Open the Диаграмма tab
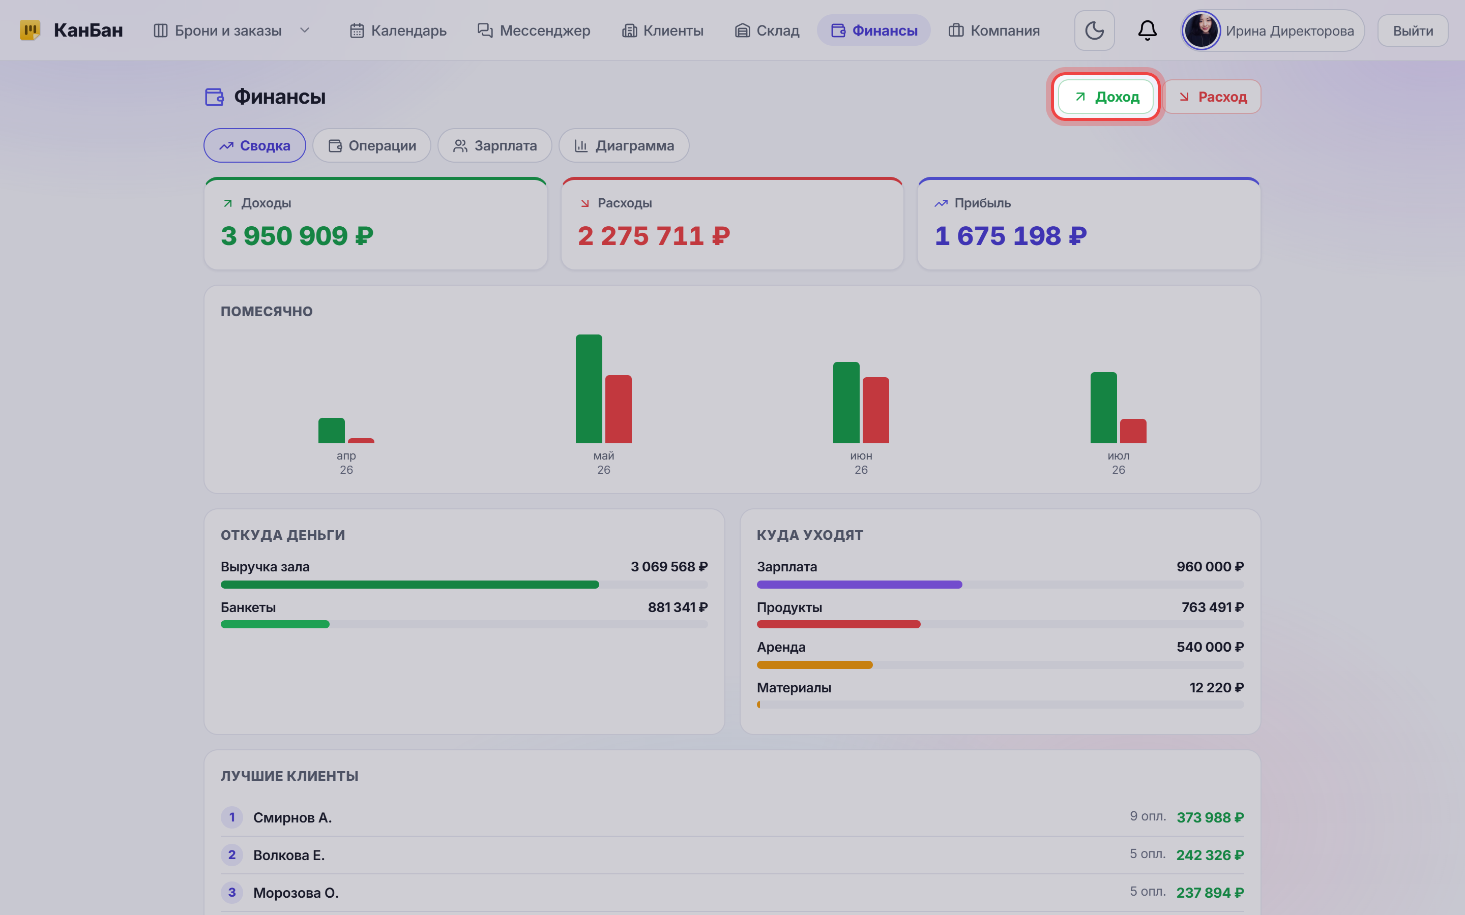Image resolution: width=1465 pixels, height=915 pixels. [x=624, y=145]
